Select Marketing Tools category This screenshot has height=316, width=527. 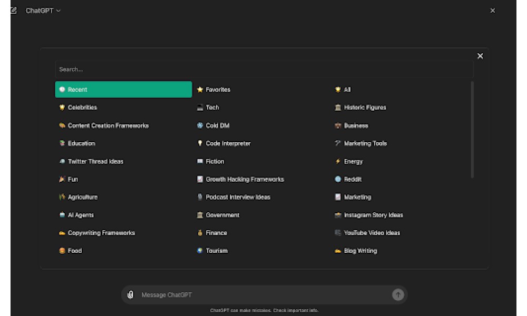click(x=400, y=143)
